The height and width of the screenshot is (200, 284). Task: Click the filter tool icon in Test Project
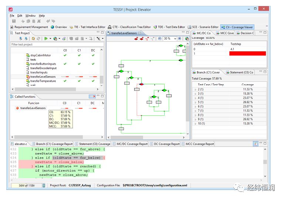pyautogui.click(x=98, y=38)
